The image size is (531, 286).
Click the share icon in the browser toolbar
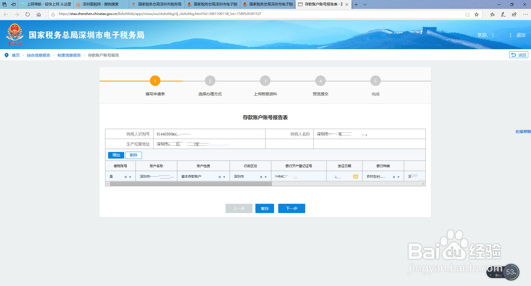point(514,14)
